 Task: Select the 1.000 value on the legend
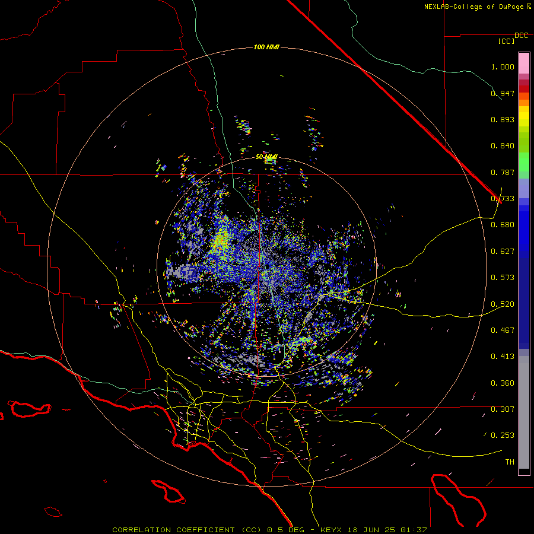pyautogui.click(x=503, y=66)
